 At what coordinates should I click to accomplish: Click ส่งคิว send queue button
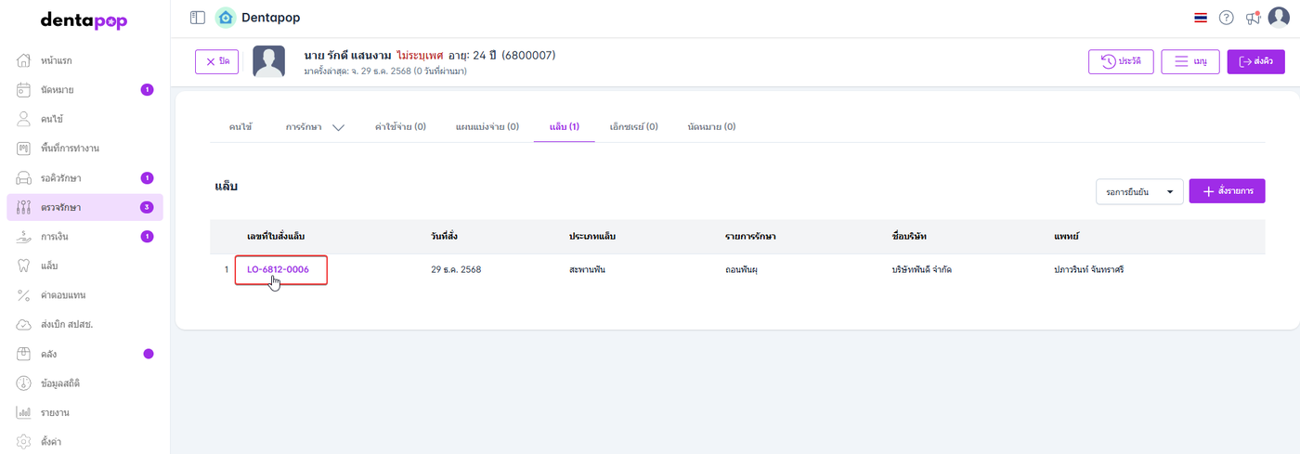tap(1256, 61)
